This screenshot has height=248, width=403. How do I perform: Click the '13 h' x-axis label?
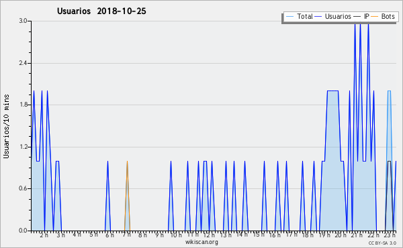(x=226, y=235)
